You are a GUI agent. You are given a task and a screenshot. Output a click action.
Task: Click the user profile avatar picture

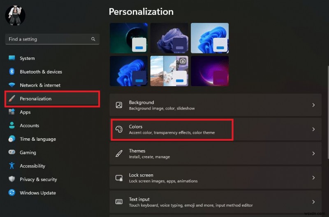(15, 16)
